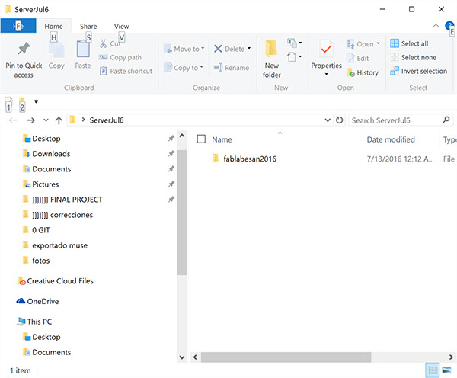Go back with the left arrow

13,120
